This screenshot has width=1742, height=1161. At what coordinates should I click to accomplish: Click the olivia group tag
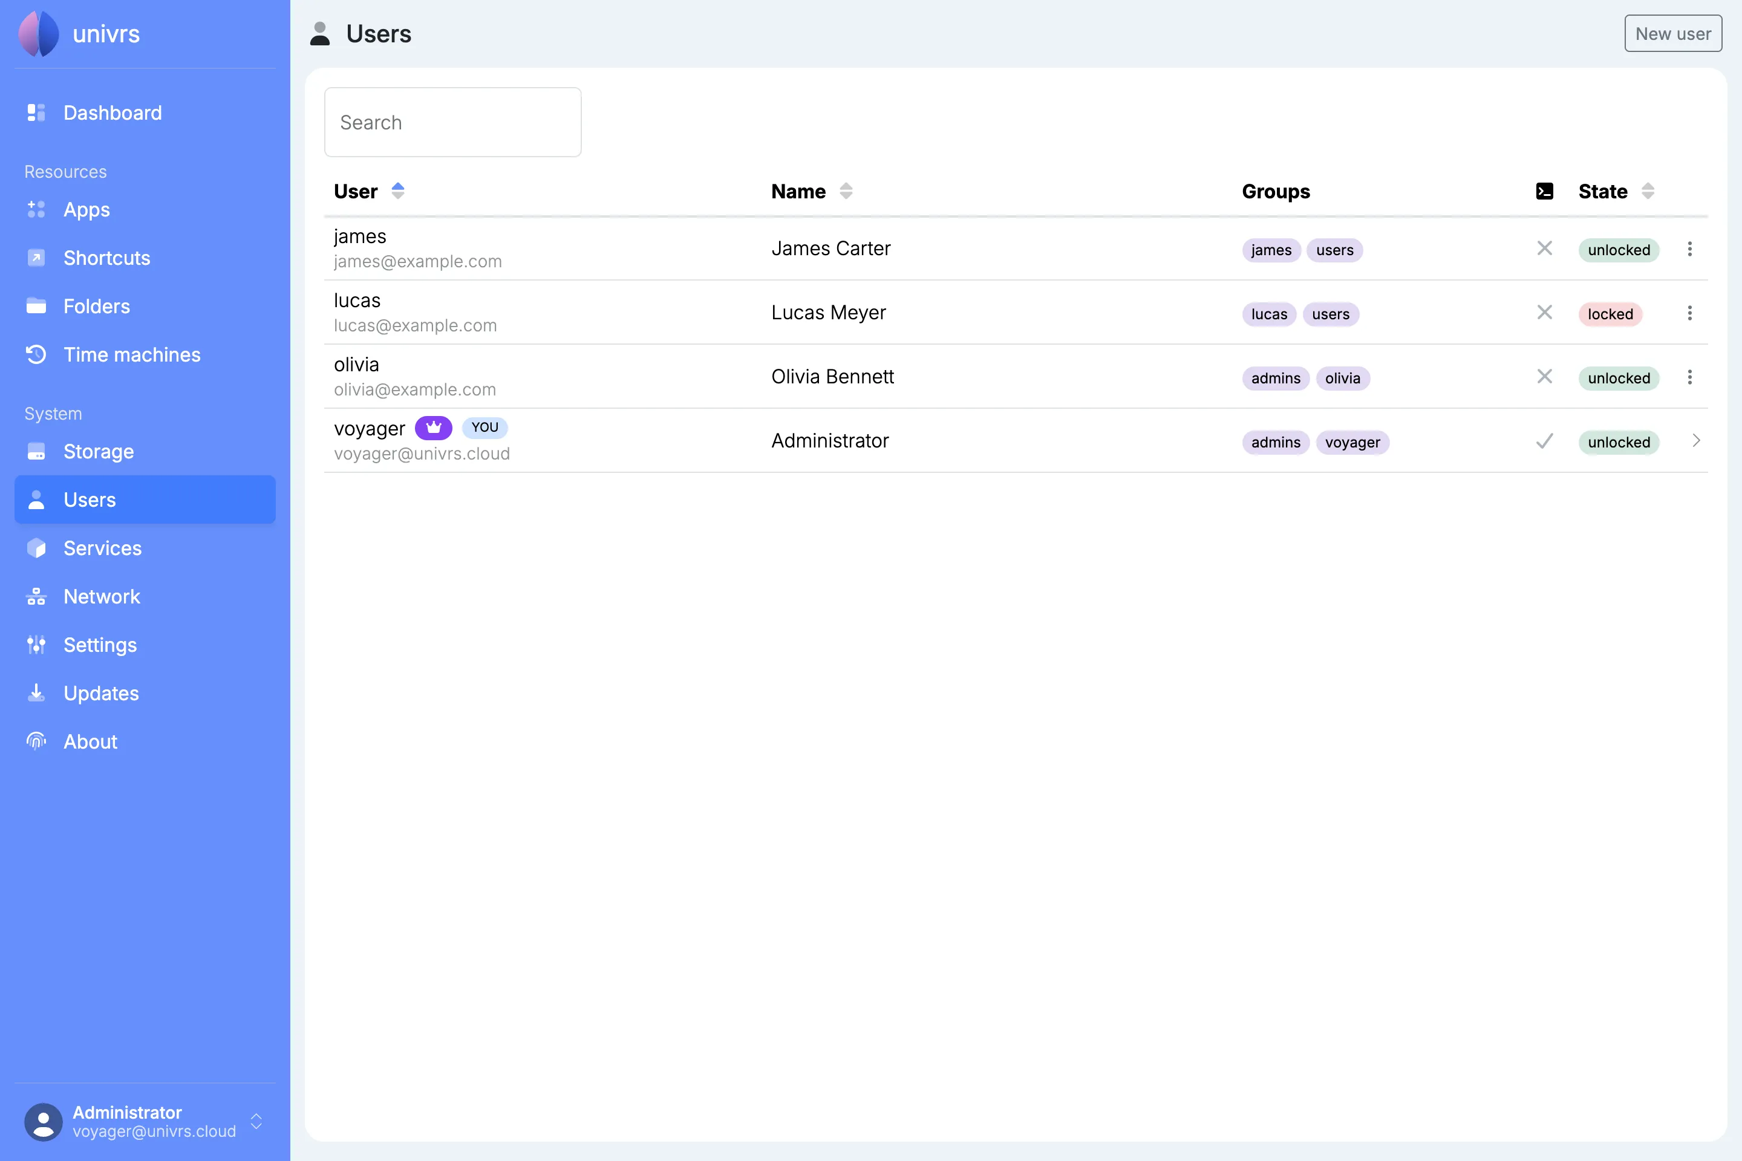1342,379
